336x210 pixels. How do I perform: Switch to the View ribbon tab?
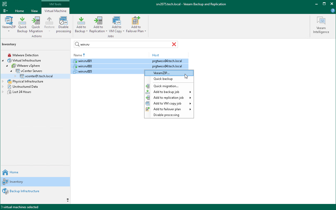pos(34,11)
